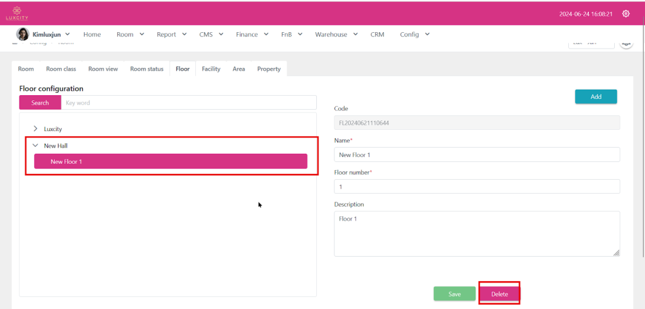This screenshot has width=645, height=309.
Task: Click the Description box resize handle
Action: (616, 252)
